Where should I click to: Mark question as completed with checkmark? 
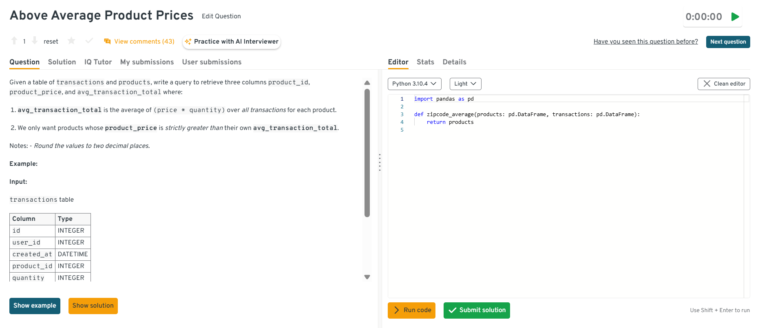[89, 41]
